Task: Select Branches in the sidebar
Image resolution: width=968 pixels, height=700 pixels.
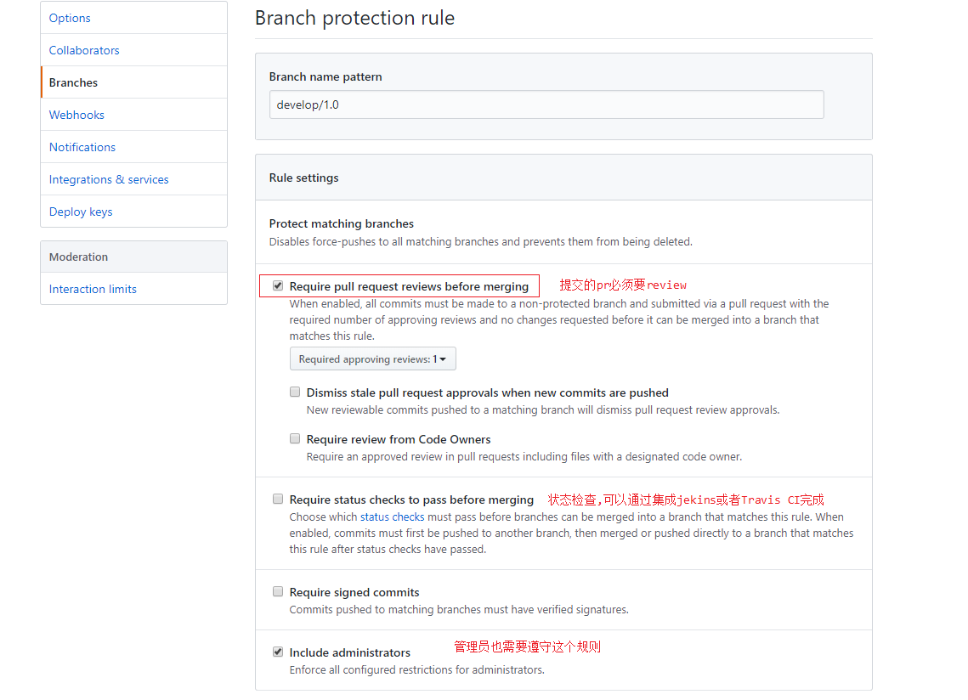Action: (x=73, y=82)
